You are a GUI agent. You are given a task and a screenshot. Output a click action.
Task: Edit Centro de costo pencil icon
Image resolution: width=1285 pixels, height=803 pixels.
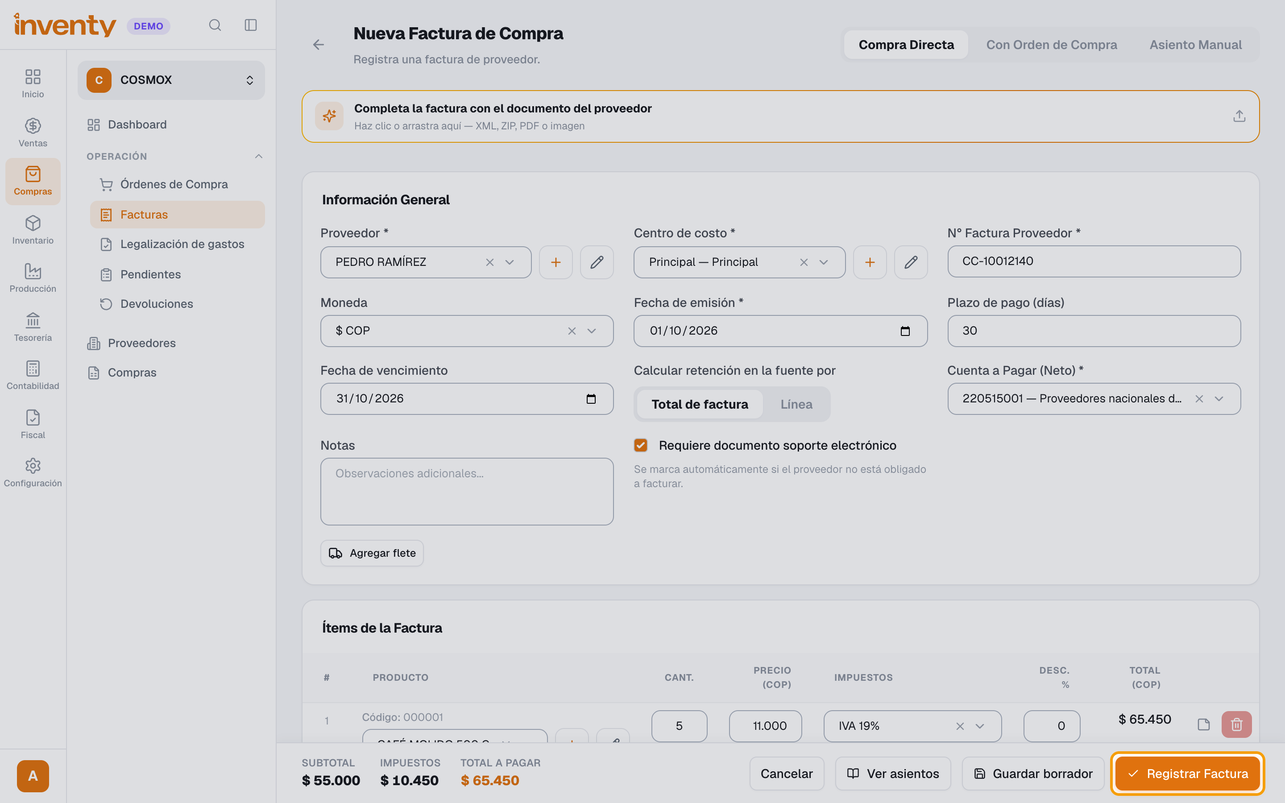(911, 262)
